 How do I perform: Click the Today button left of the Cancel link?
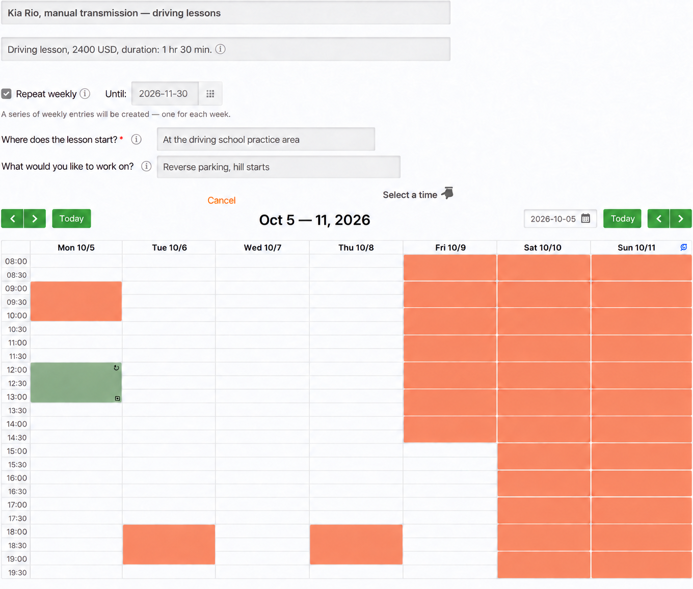[71, 219]
